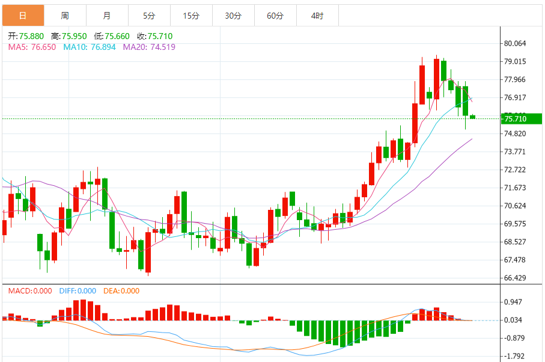Click the 开:75.880 open price value

click(26, 36)
